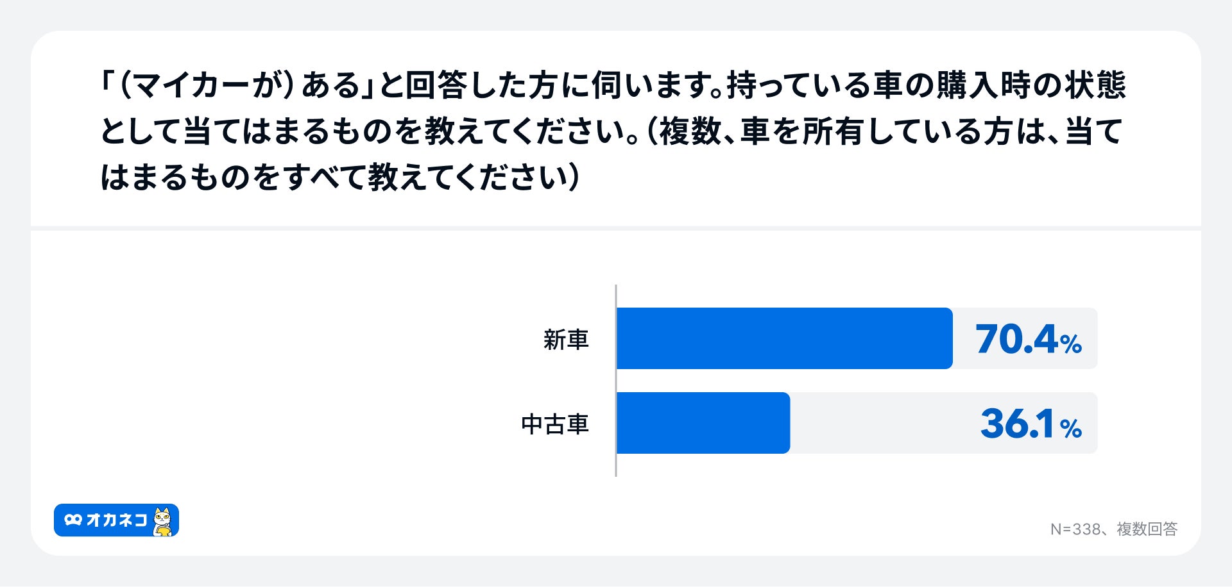Viewport: 1232px width, 587px height.
Task: Click the last question line ending 教えてください）
Action: point(340,178)
